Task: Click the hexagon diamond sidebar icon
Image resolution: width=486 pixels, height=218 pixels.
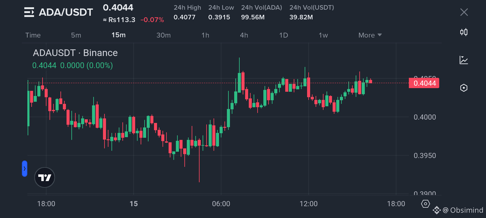Action: tap(464, 88)
